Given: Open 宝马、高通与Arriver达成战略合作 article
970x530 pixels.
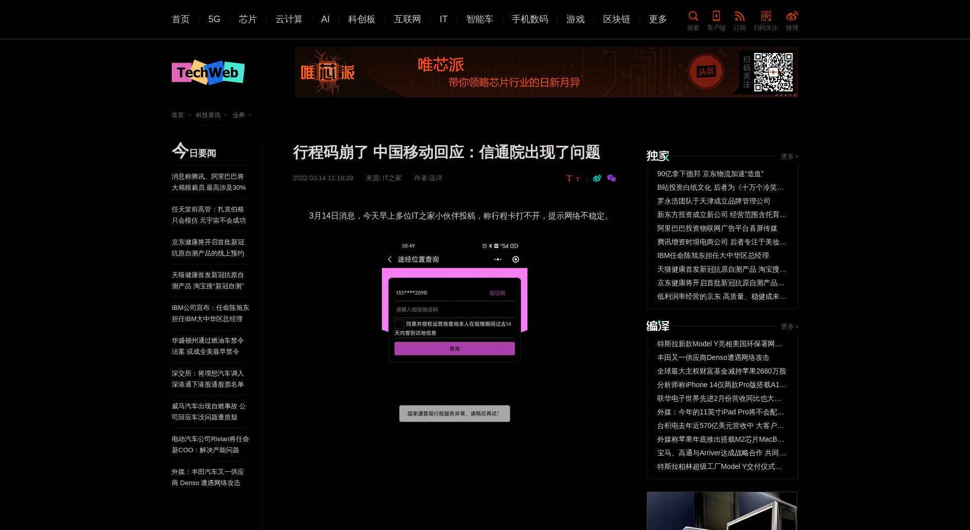Looking at the screenshot, I should click(721, 453).
